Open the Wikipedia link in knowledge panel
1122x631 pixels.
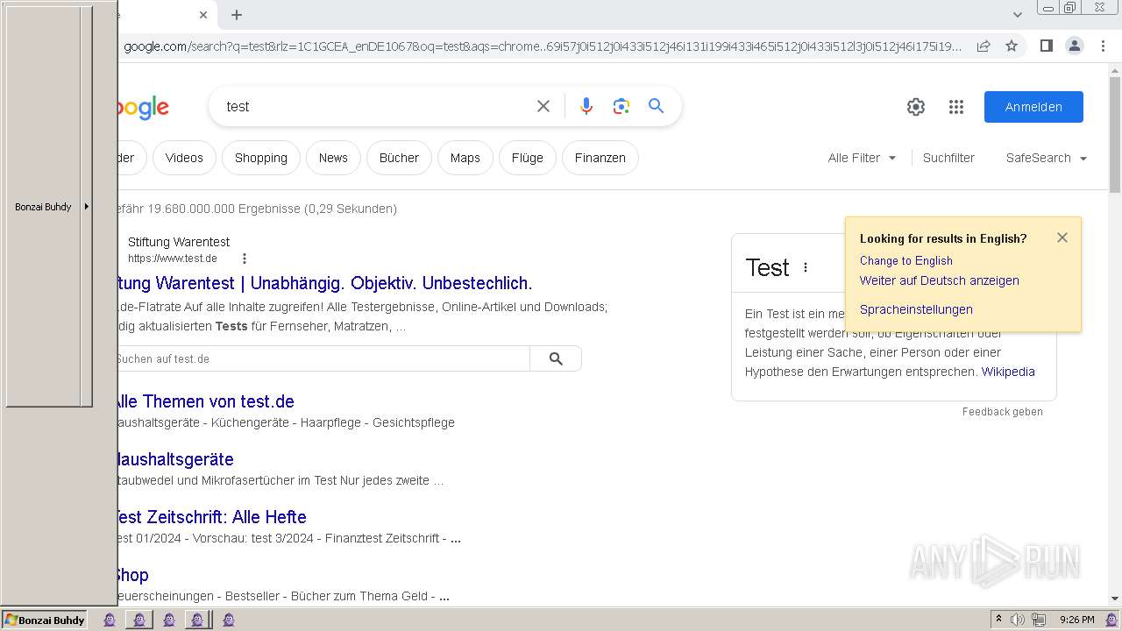1008,372
